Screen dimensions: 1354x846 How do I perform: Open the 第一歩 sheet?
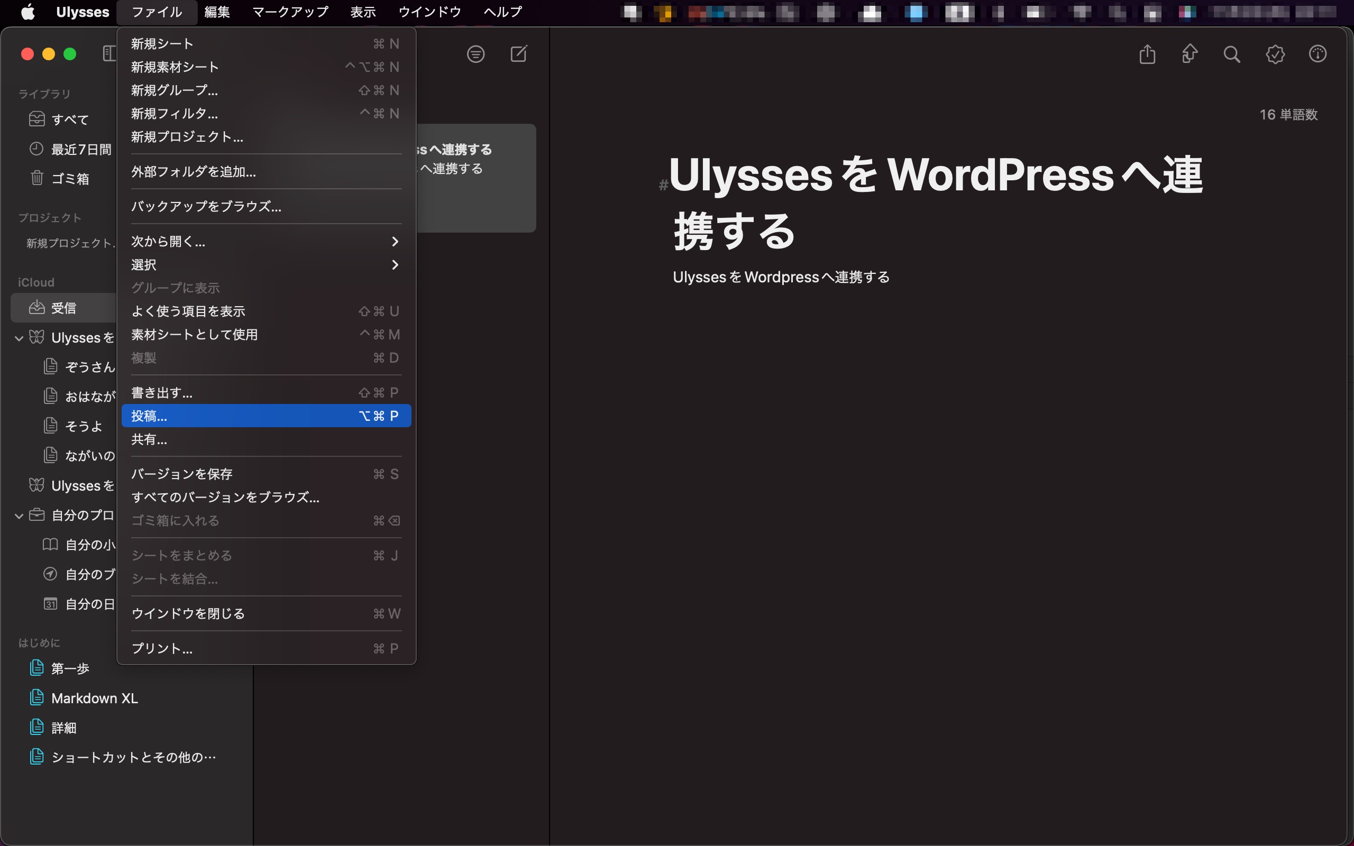[x=59, y=669]
